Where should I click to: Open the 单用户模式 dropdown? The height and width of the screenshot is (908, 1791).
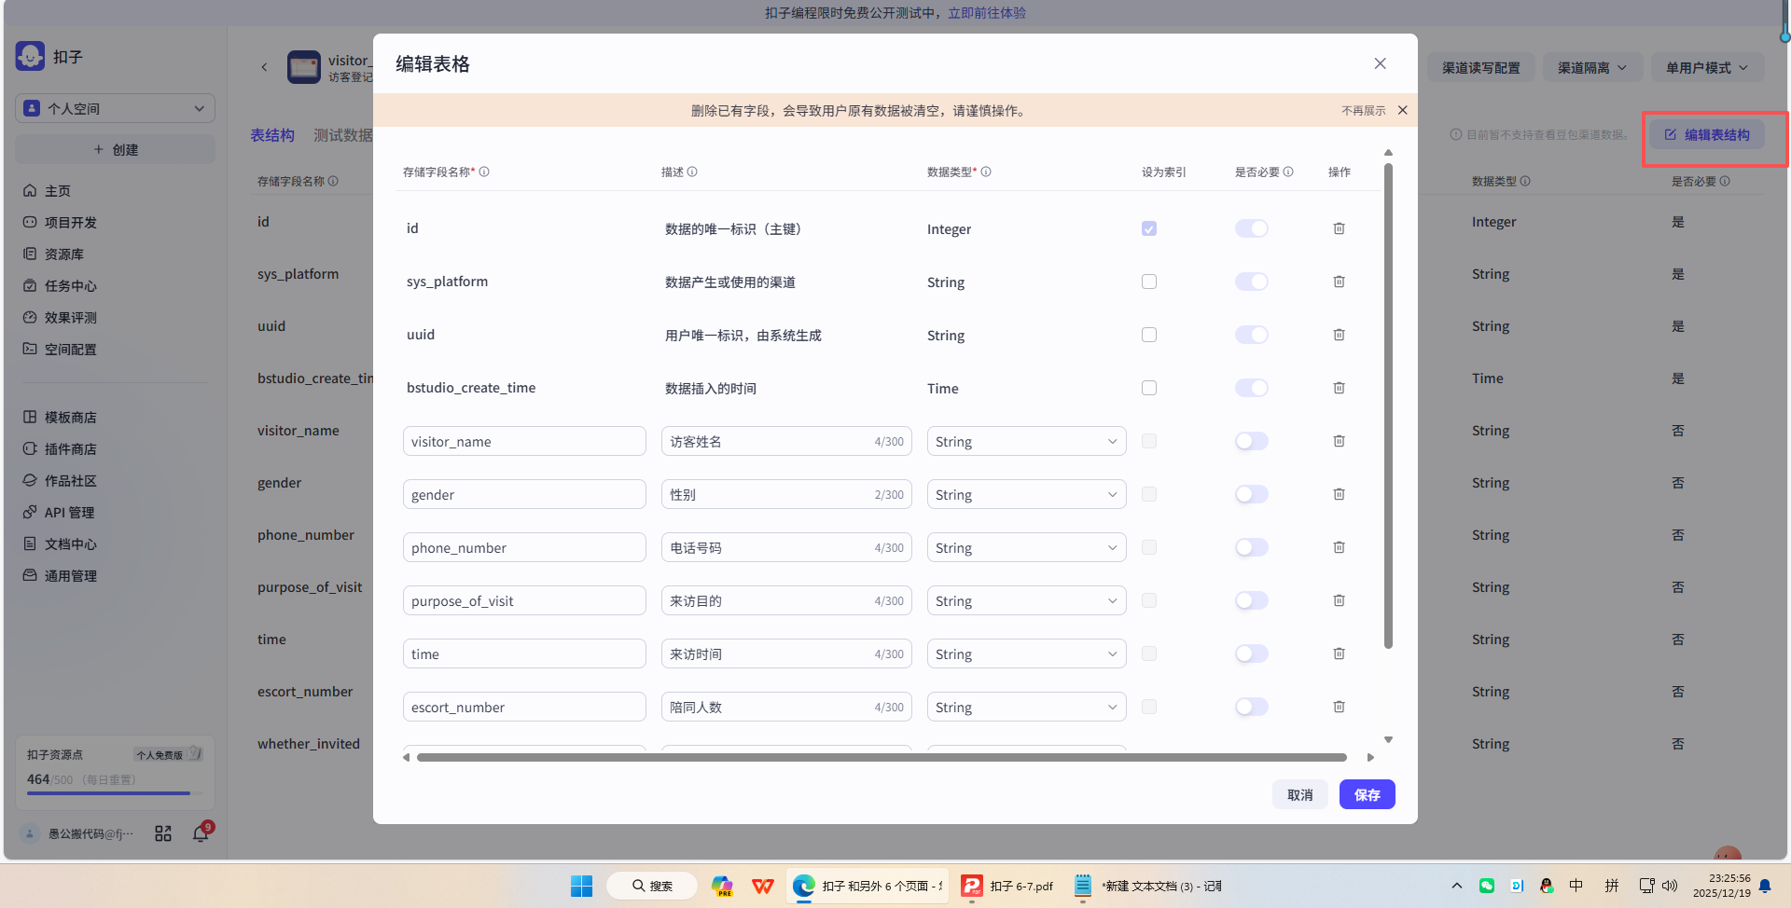point(1707,67)
